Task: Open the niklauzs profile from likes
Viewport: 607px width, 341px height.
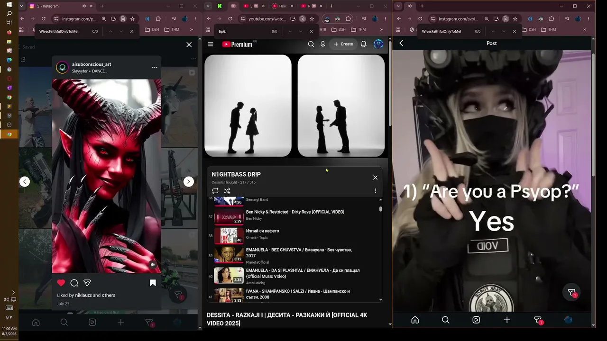Action: click(x=83, y=295)
